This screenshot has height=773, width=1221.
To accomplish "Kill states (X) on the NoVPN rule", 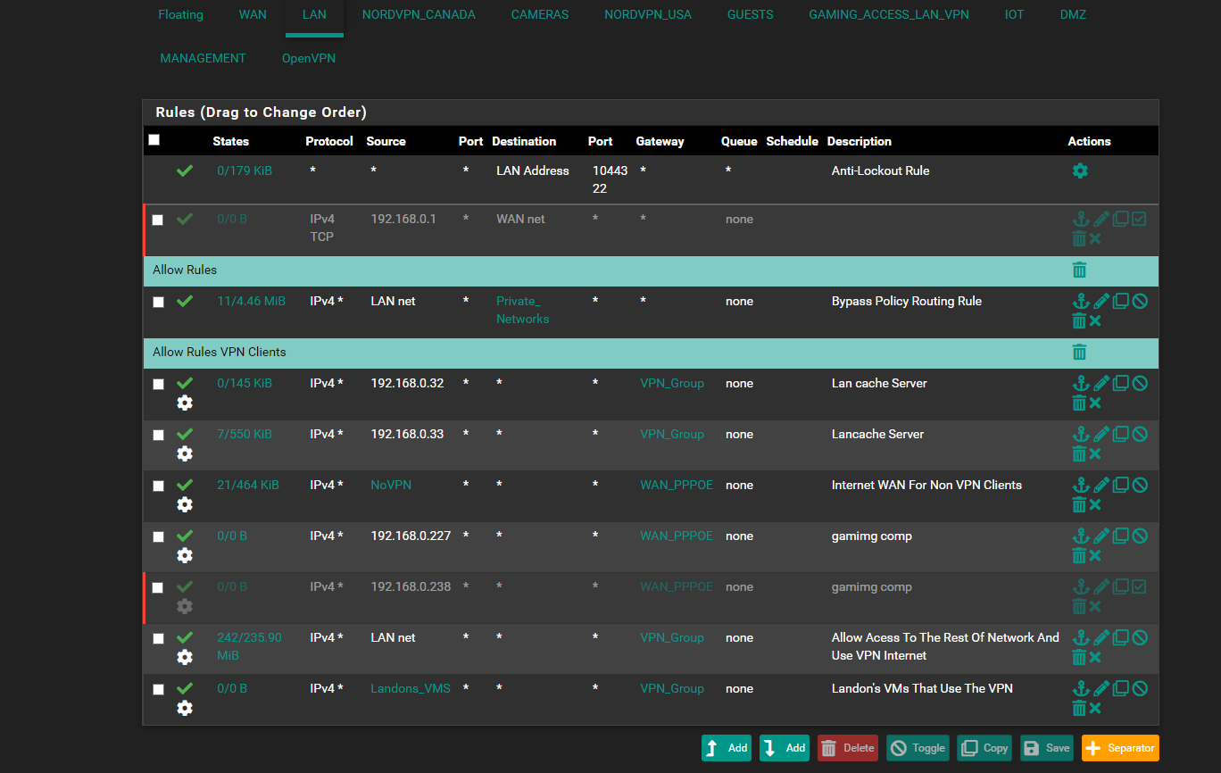I will [1095, 504].
